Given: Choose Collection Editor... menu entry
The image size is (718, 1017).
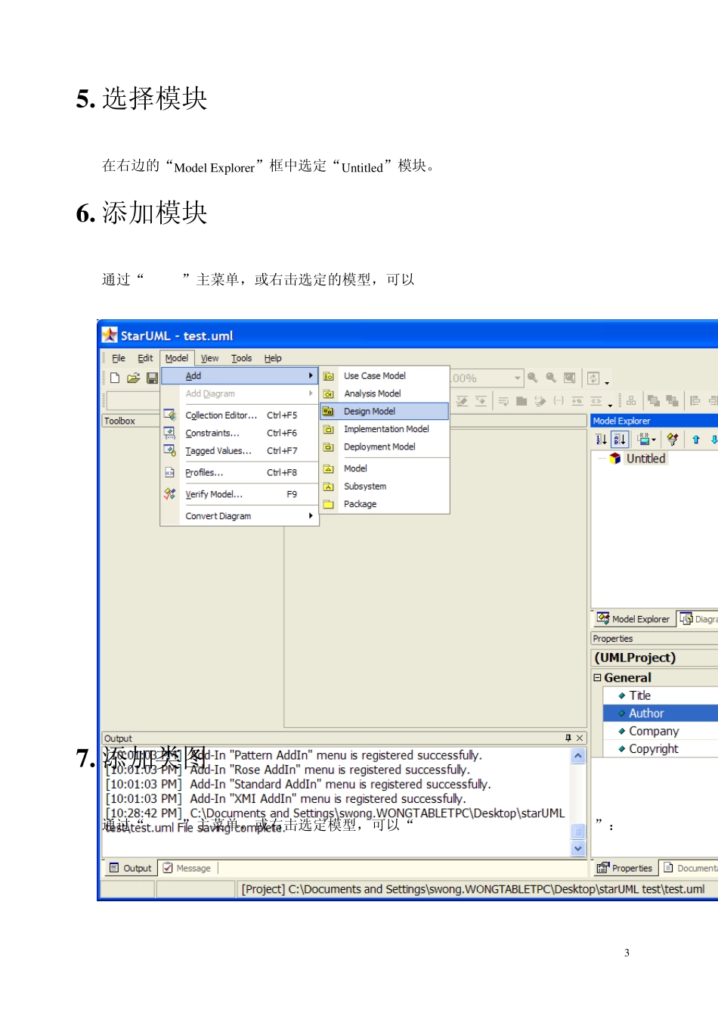Looking at the screenshot, I should click(240, 415).
